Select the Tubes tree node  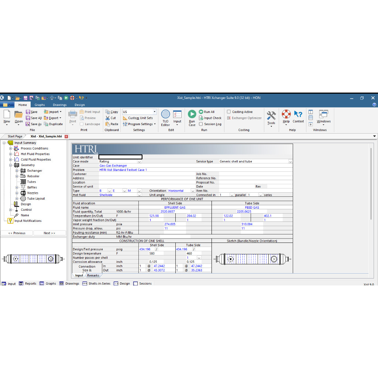(31, 182)
